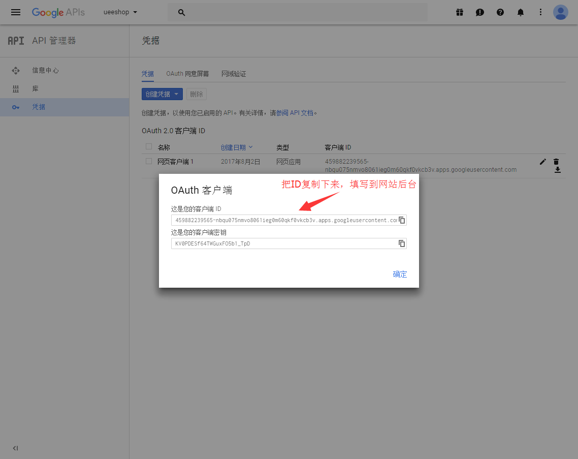Click the 类型 column header

tap(283, 147)
